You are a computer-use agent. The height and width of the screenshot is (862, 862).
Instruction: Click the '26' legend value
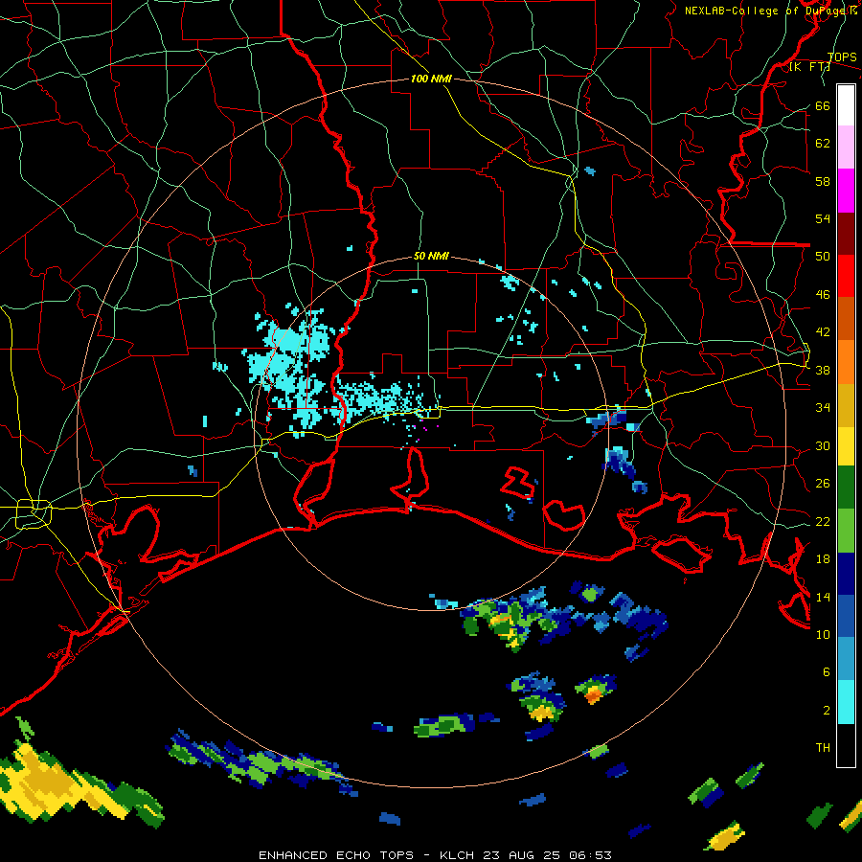pyautogui.click(x=823, y=484)
